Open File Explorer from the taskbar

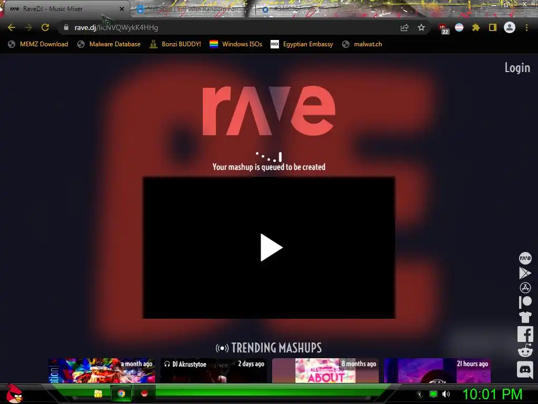[98, 393]
